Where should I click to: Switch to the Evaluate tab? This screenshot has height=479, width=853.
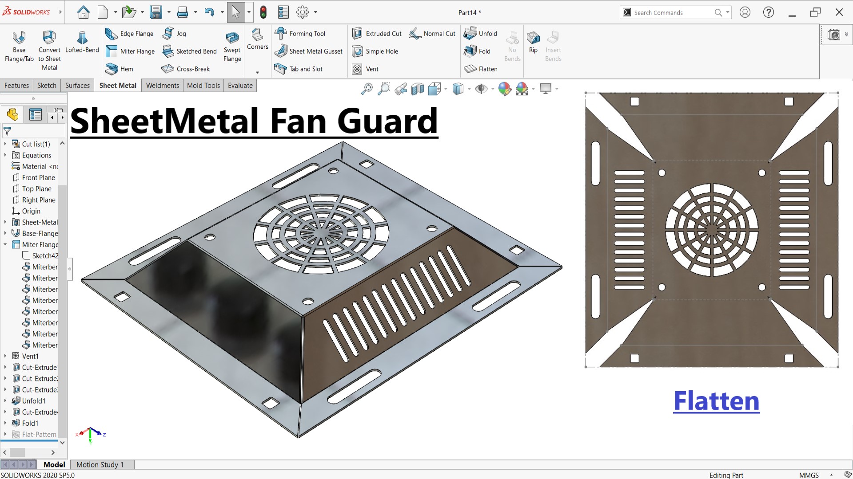(x=240, y=86)
